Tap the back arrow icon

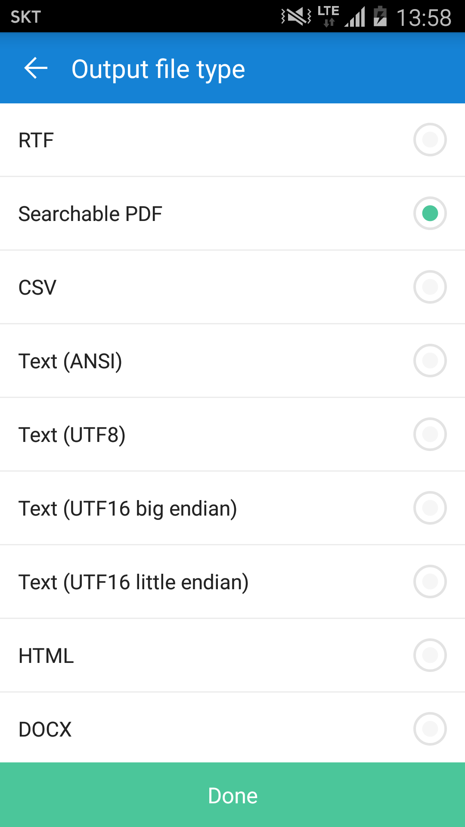pyautogui.click(x=36, y=68)
